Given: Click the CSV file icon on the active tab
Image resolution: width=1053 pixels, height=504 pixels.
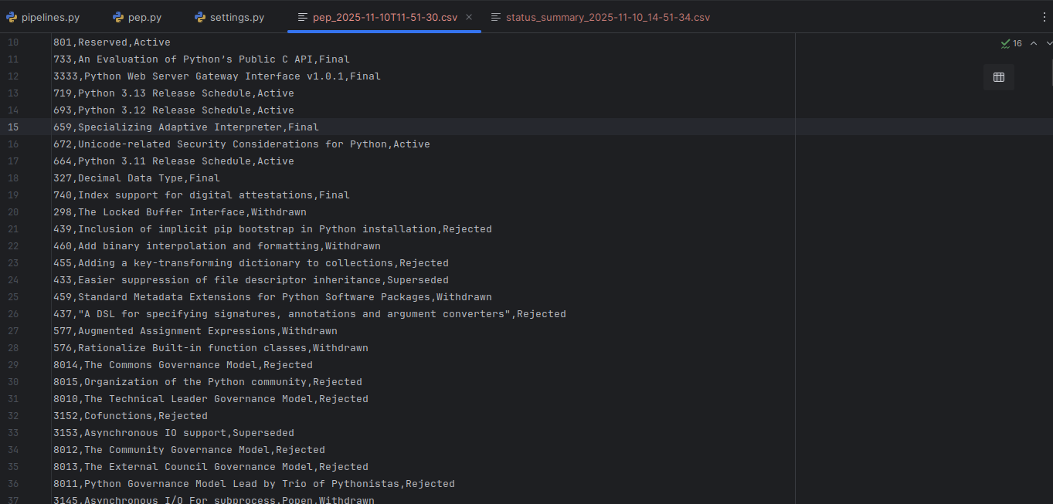Looking at the screenshot, I should coord(301,16).
